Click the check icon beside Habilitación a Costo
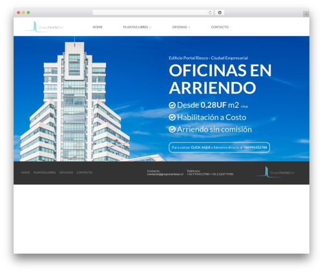 172,117
